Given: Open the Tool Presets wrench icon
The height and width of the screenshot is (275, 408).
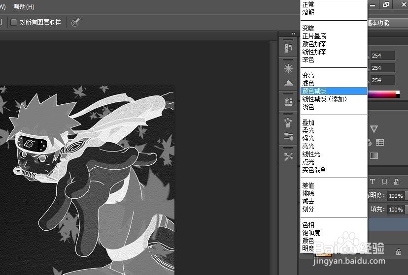Looking at the screenshot, I should click(288, 156).
